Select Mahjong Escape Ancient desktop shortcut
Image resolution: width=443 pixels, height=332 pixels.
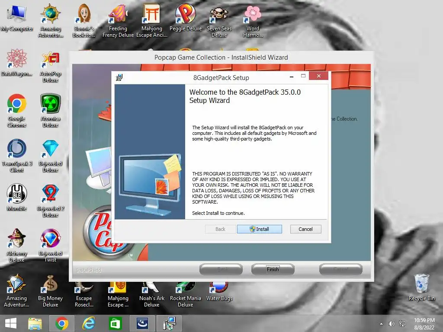click(152, 21)
